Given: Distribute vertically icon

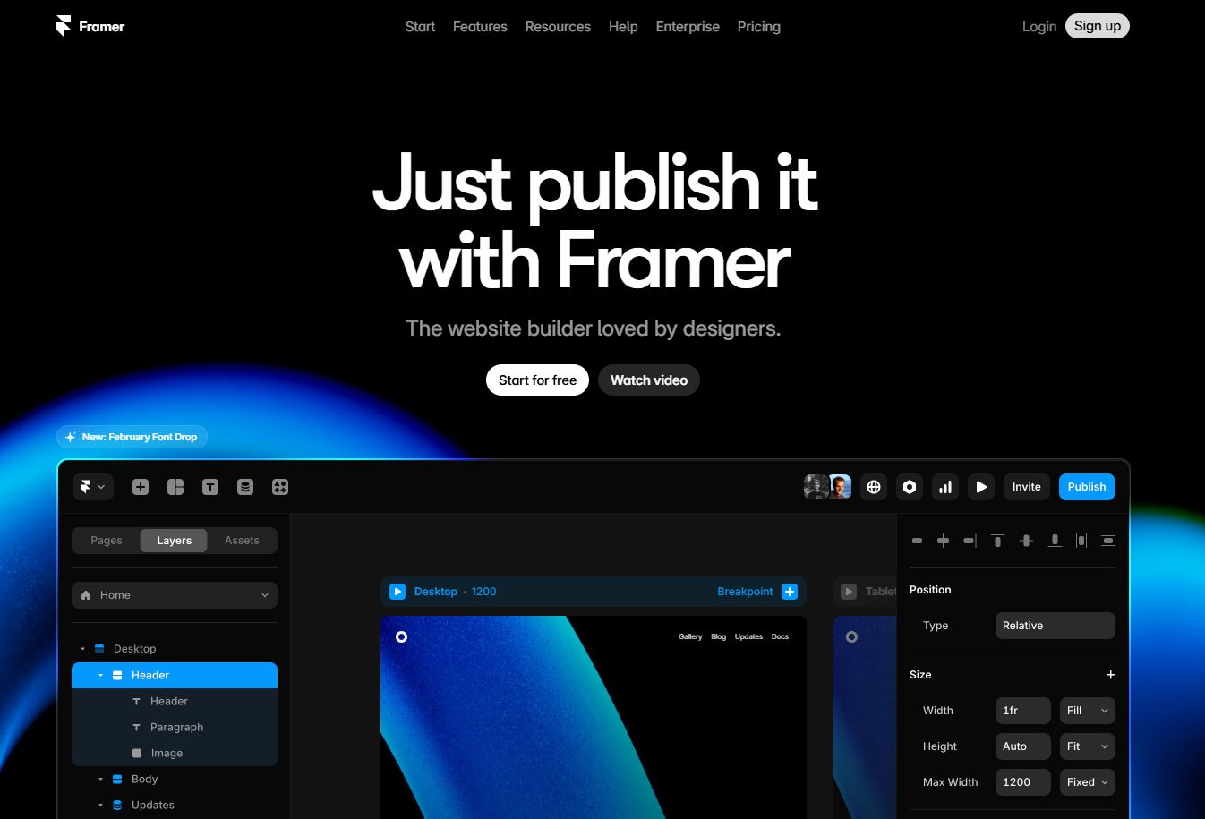Looking at the screenshot, I should point(1108,541).
